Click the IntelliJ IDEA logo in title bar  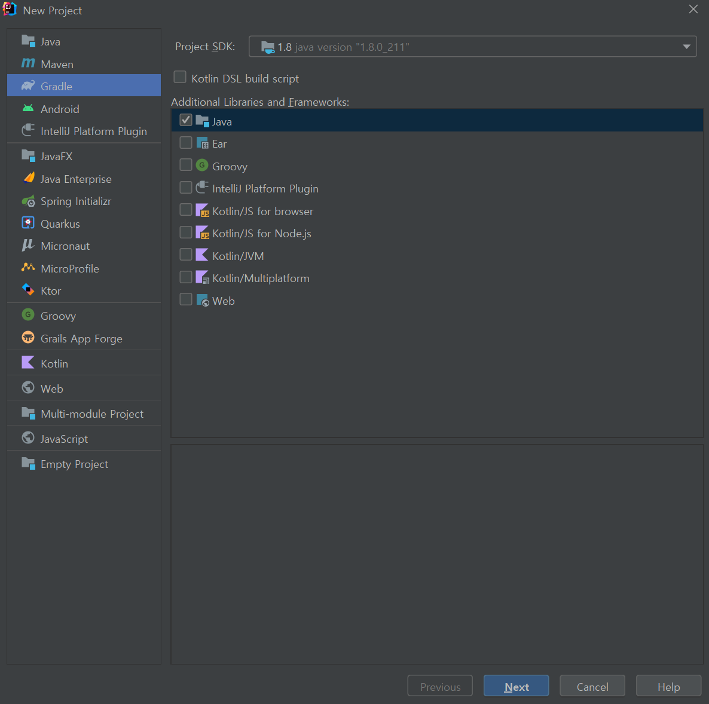(10, 9)
